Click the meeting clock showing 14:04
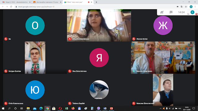The image size is (198, 111). pyautogui.click(x=181, y=12)
